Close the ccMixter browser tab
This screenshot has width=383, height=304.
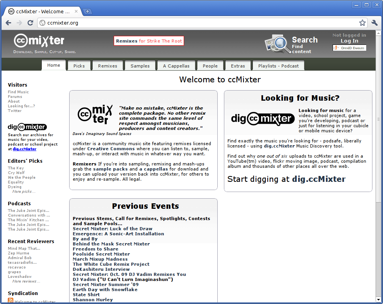(x=76, y=11)
